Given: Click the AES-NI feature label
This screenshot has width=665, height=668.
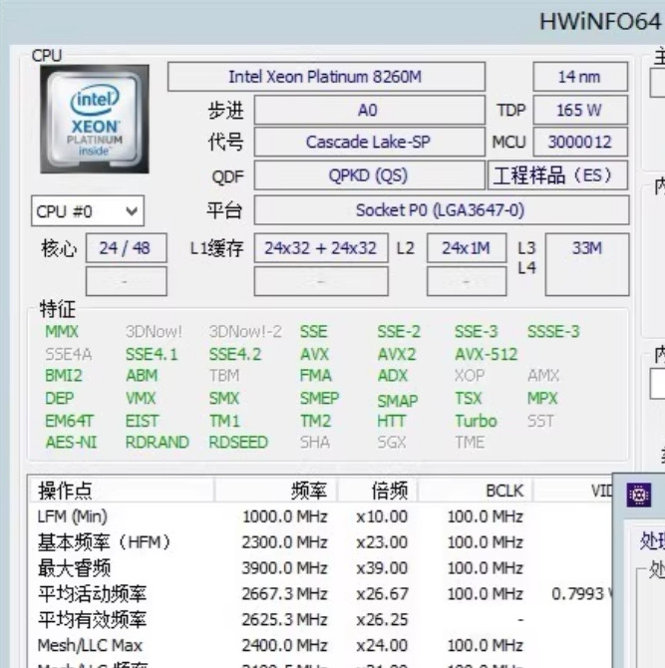Looking at the screenshot, I should coord(71,443).
